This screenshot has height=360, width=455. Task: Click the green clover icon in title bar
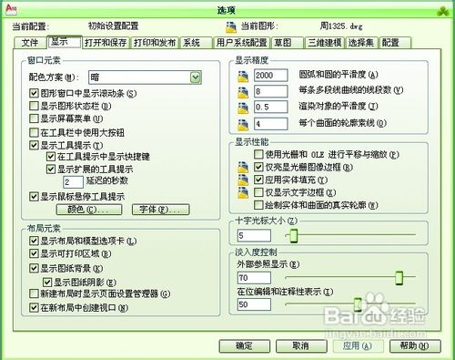(x=443, y=11)
